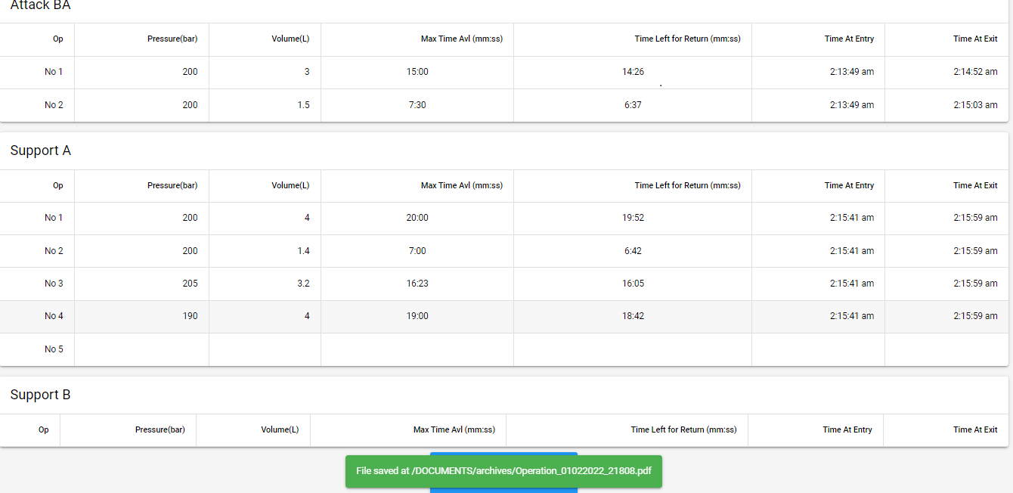Click Attack BA No 2 volume value 1.5

coord(302,105)
